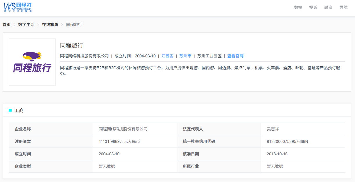Screen dimensions: 355x182
Task: Click the 同程旅行 company title heading
Action: click(72, 45)
